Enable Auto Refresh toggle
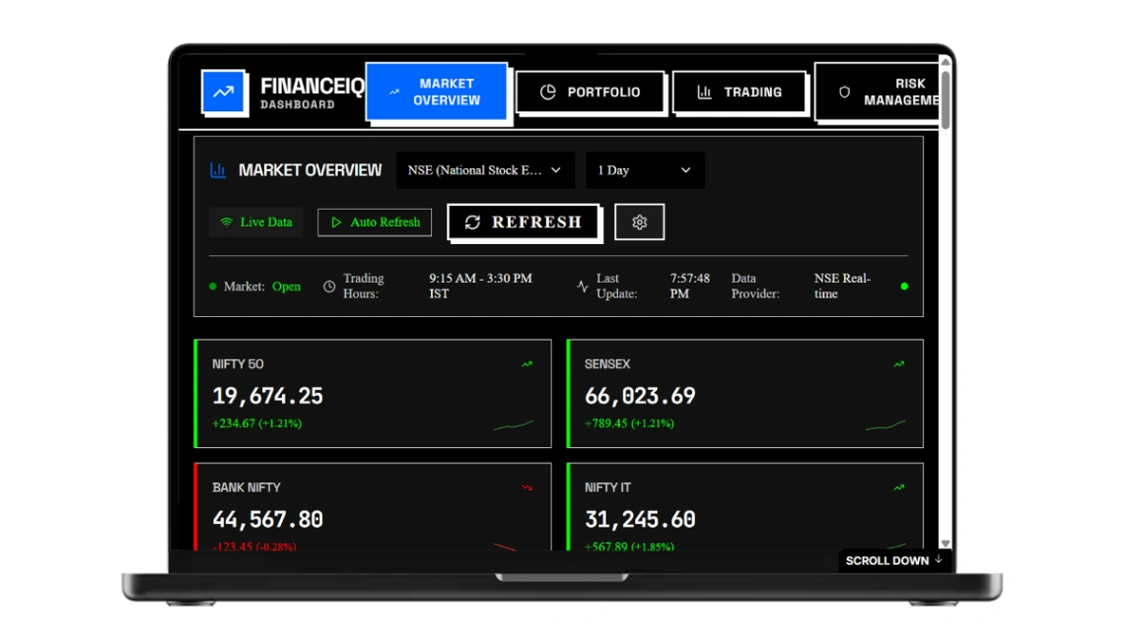This screenshot has height=637, width=1124. click(376, 223)
